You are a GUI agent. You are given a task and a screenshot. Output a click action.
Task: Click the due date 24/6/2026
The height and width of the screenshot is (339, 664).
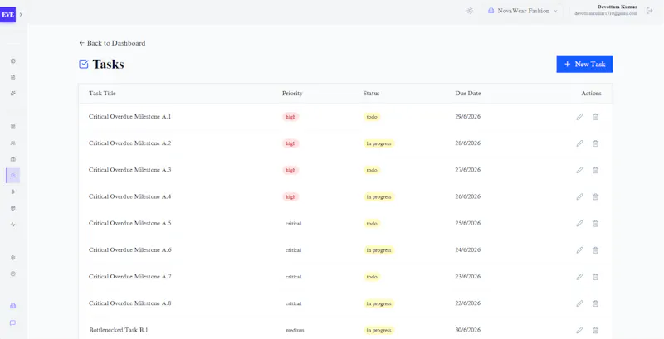tap(468, 249)
